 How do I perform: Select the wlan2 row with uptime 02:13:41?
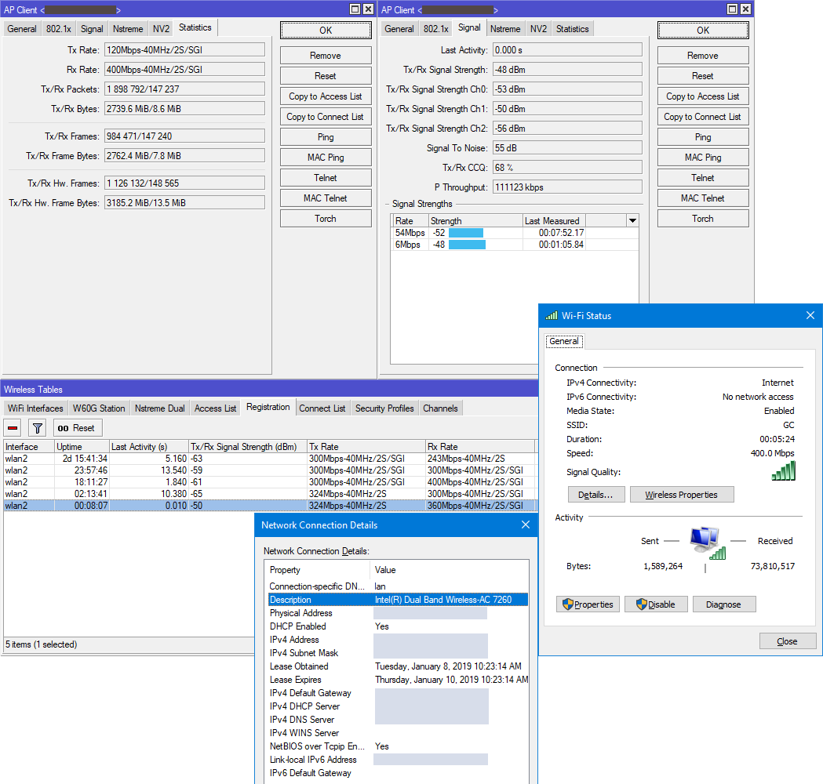pyautogui.click(x=270, y=494)
